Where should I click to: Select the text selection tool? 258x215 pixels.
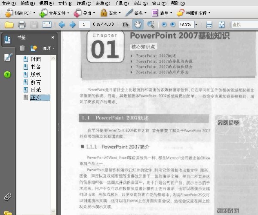coord(126,25)
